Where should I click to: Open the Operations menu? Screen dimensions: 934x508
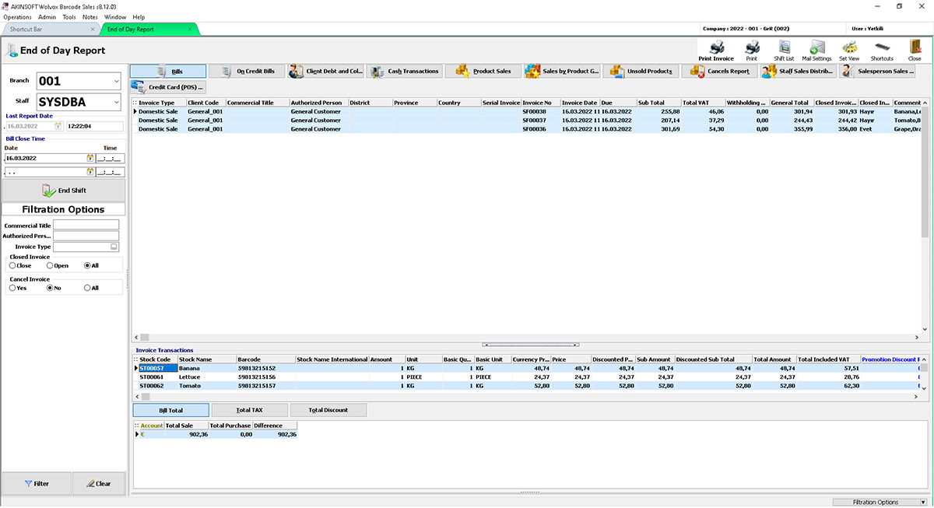click(18, 16)
